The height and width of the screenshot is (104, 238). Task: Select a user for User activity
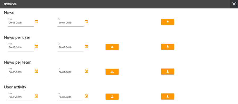pos(112,97)
